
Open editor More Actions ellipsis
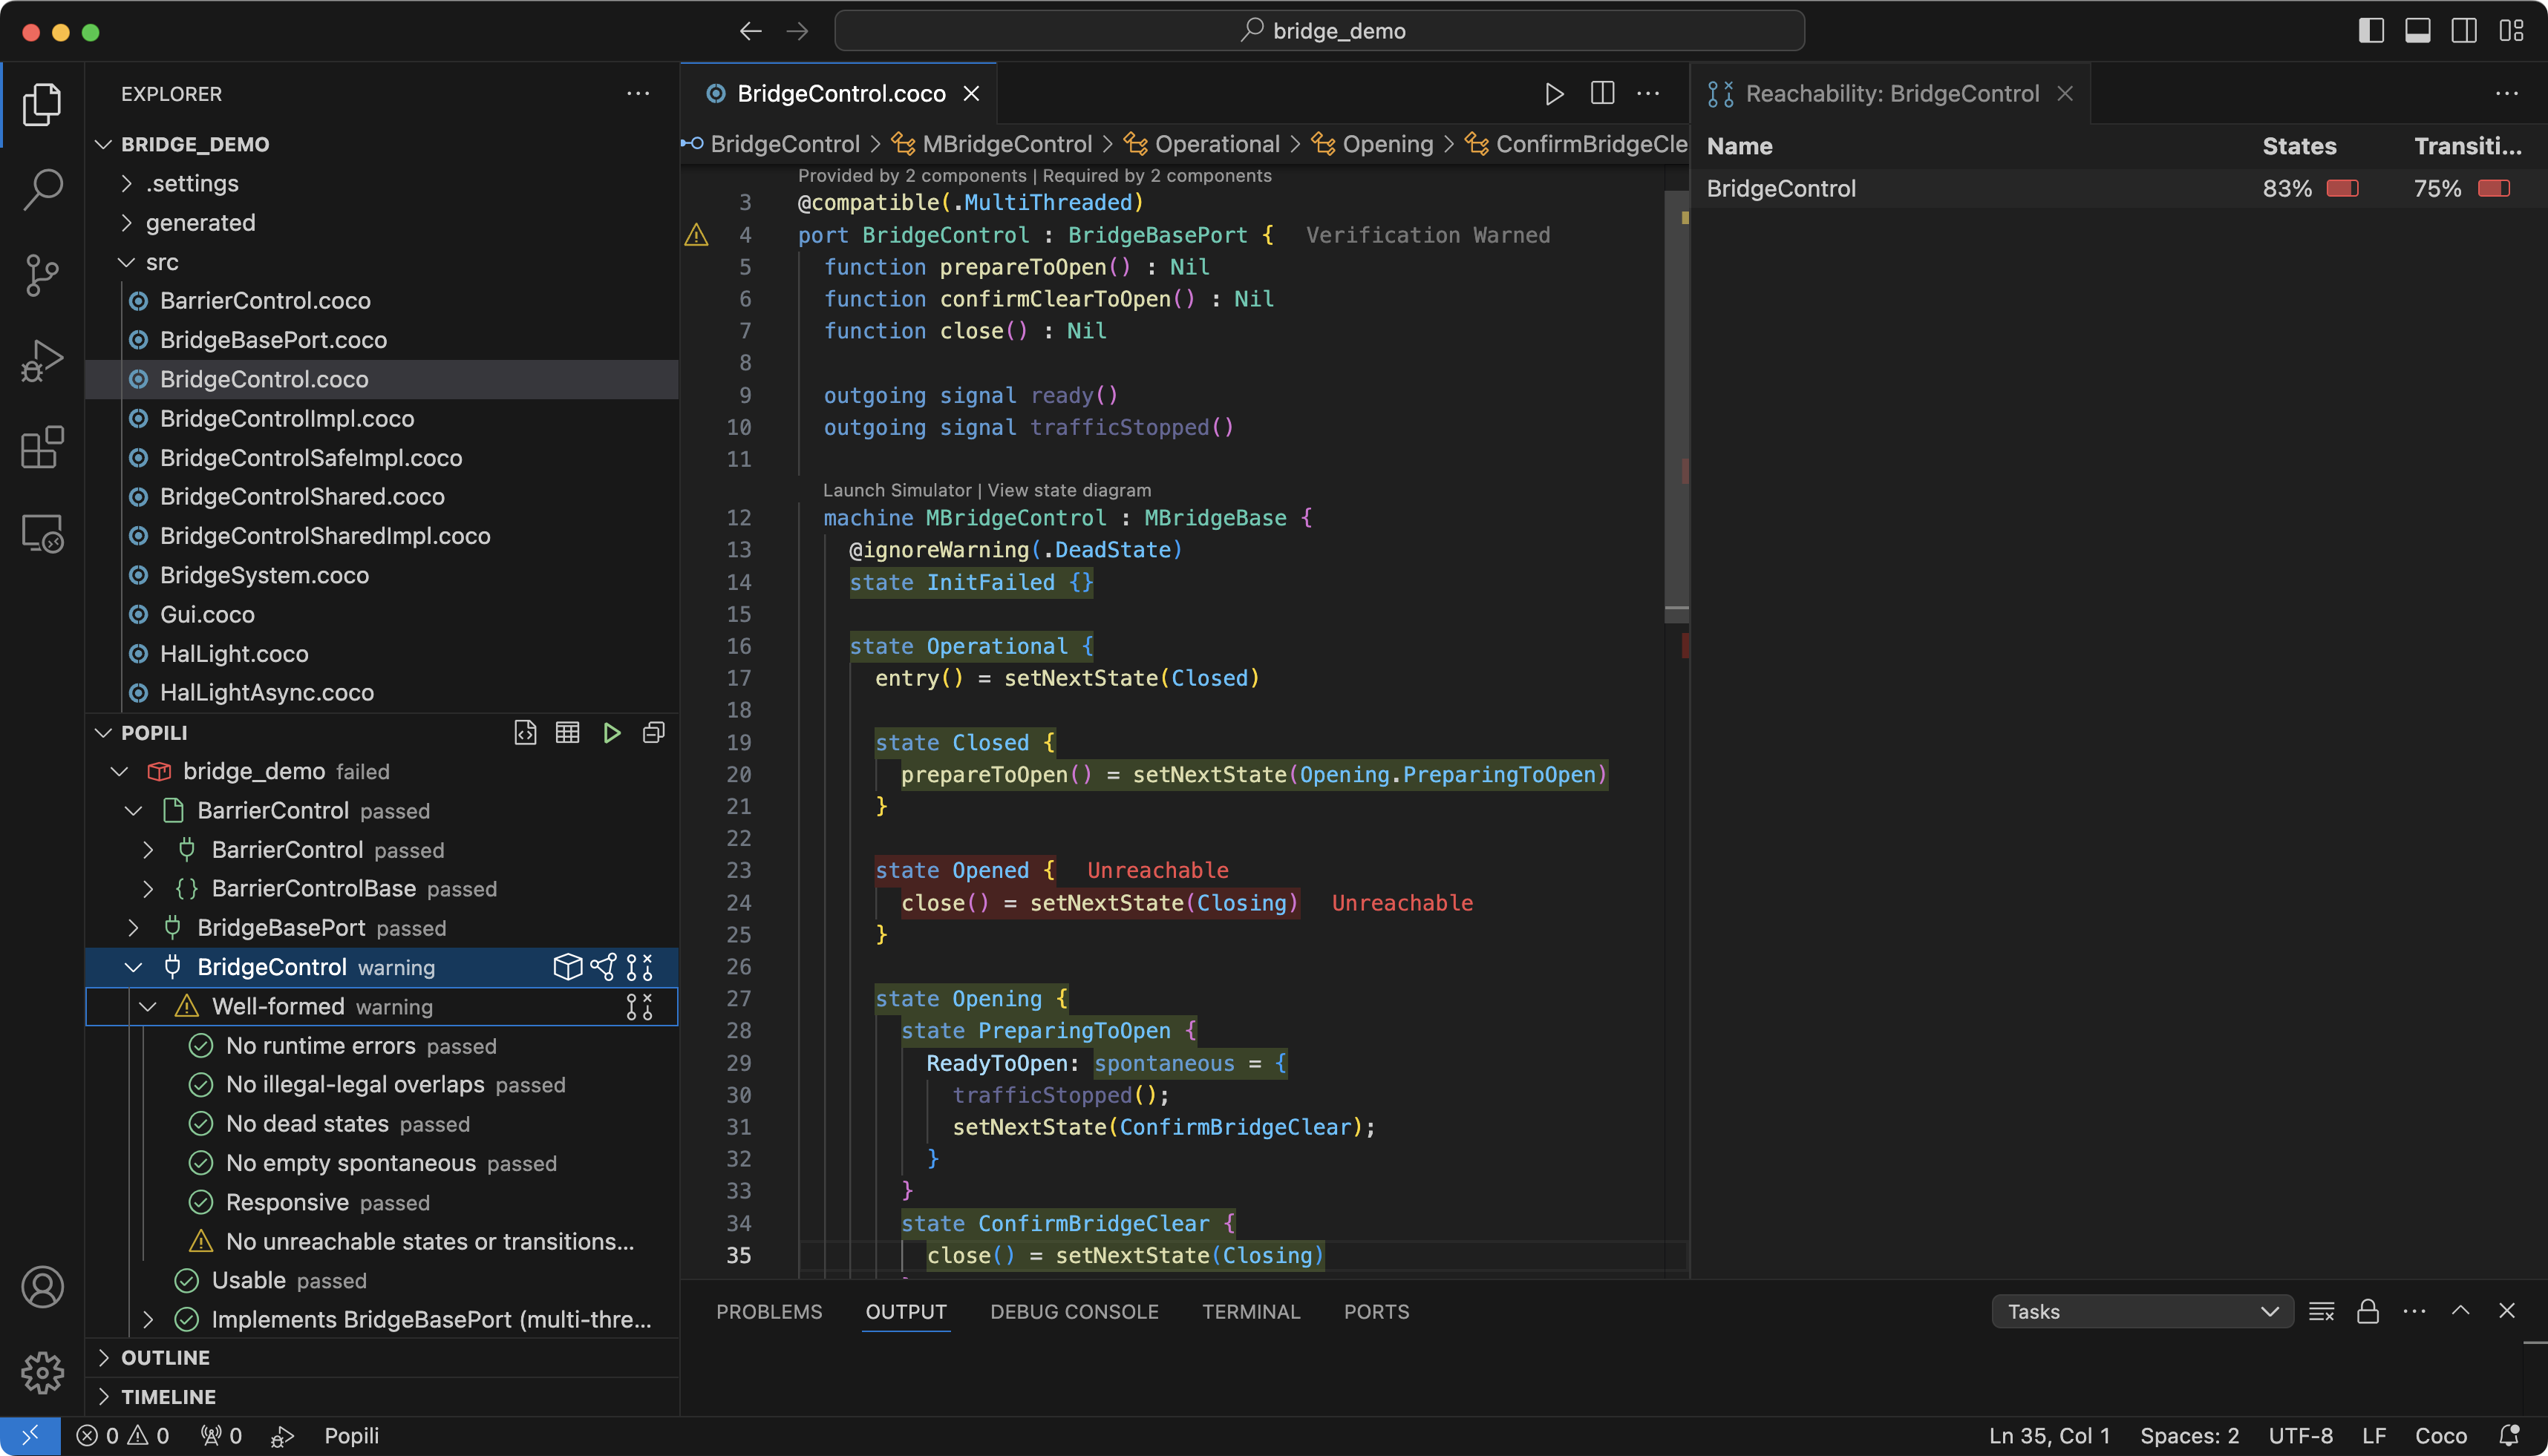[x=1647, y=94]
